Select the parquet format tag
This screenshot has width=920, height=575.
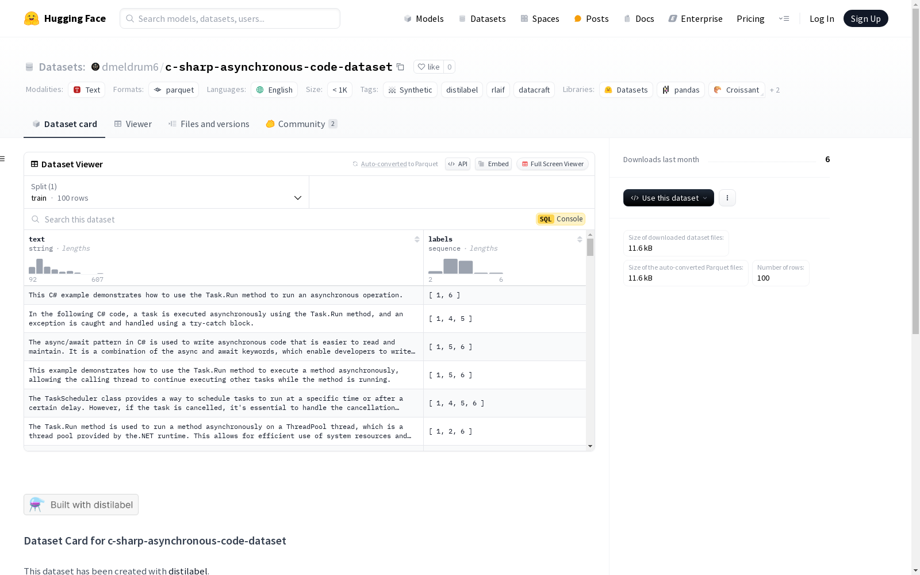(174, 90)
